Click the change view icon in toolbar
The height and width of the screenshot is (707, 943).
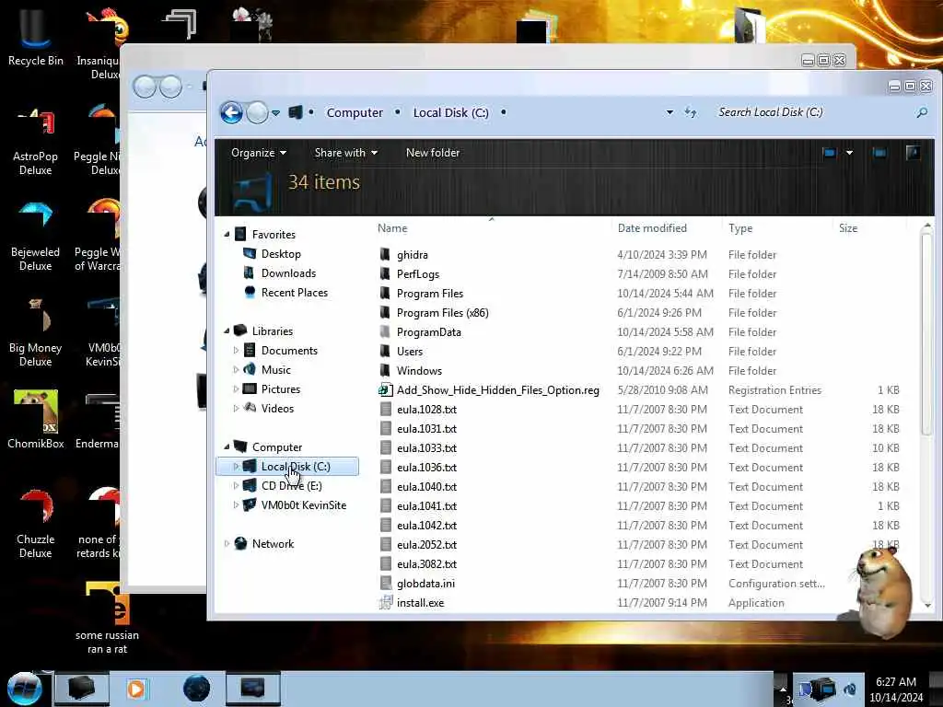(830, 153)
